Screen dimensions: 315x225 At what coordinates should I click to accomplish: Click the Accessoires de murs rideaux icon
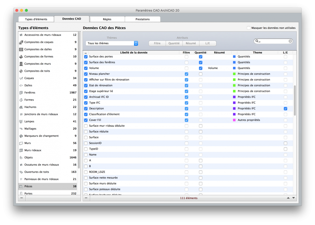click(21, 35)
